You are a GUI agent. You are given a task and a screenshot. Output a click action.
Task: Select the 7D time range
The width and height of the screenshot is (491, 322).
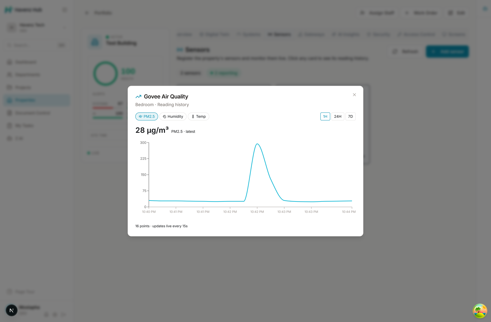pyautogui.click(x=350, y=117)
